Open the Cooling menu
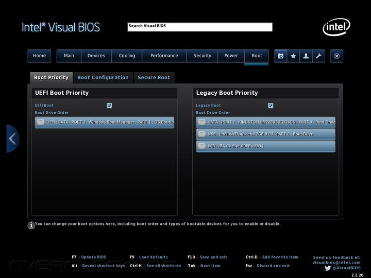Image resolution: width=371 pixels, height=278 pixels. click(x=127, y=56)
